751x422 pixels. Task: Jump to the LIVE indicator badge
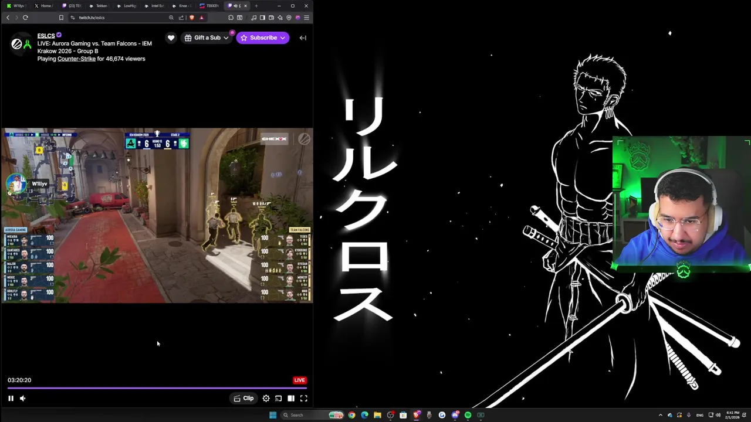[x=299, y=380]
